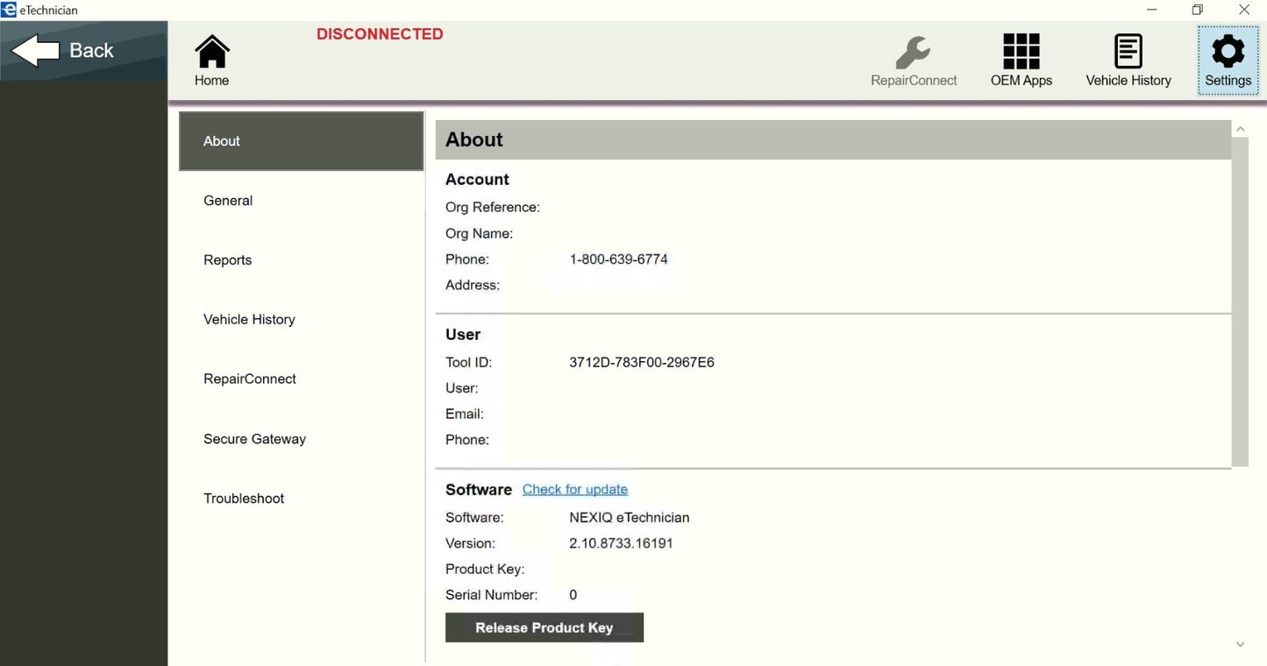Click the scrollbar up arrow in About panel
Viewport: 1267px width, 666px height.
click(x=1240, y=130)
